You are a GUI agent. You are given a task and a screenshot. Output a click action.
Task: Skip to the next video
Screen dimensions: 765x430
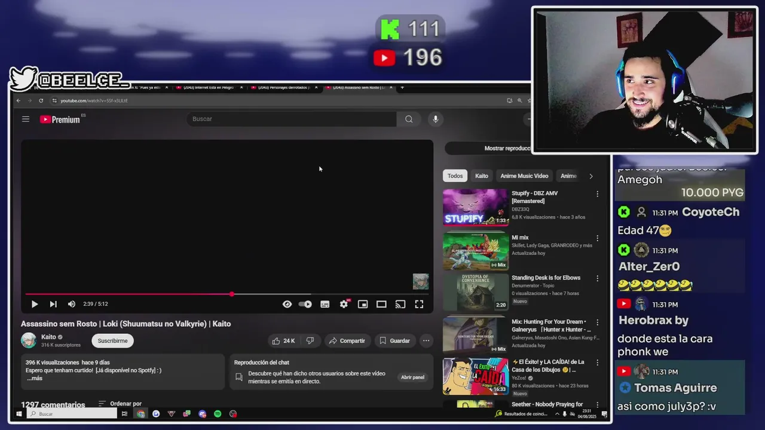(x=53, y=304)
